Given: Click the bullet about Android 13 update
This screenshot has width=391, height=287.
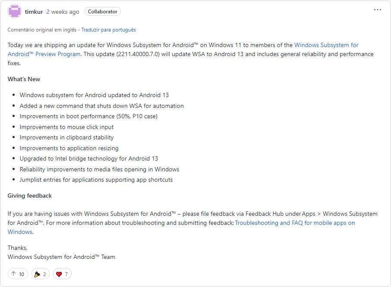Looking at the screenshot, I should 94,95.
